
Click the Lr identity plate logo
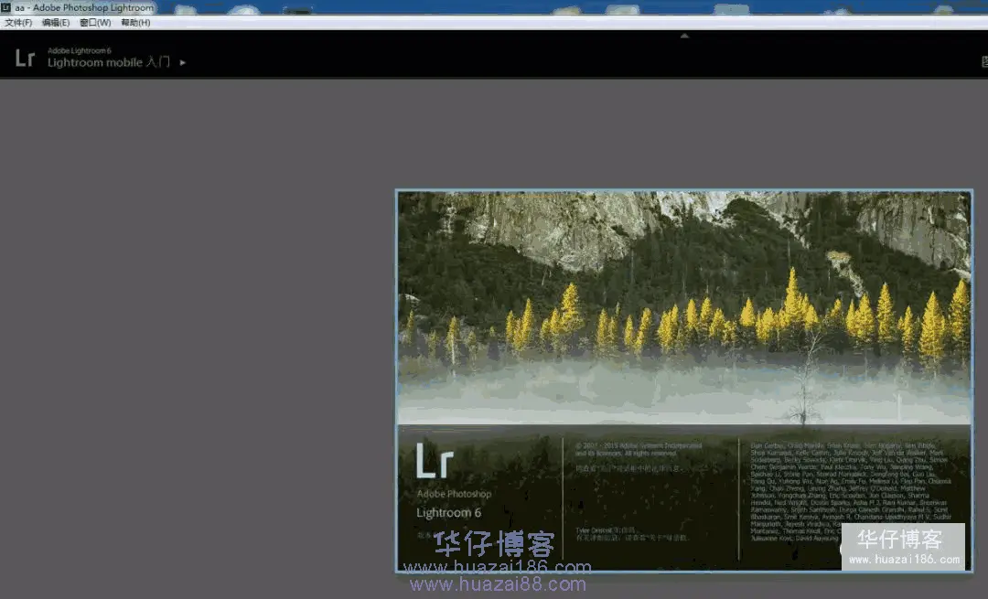click(x=25, y=58)
